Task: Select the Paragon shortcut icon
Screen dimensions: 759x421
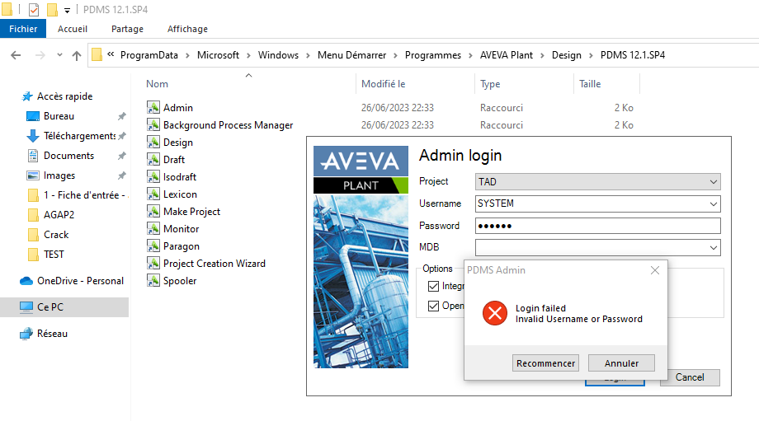Action: 153,246
